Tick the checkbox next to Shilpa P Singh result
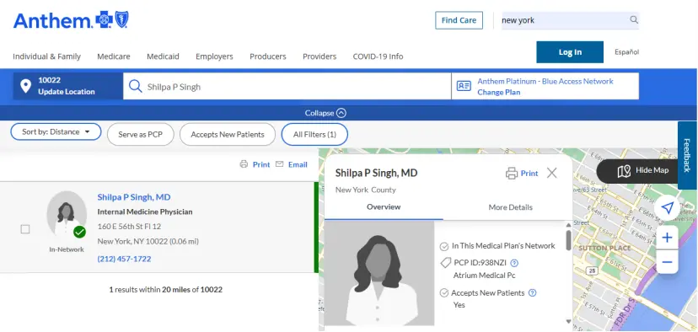Image resolution: width=698 pixels, height=332 pixels. (x=25, y=229)
